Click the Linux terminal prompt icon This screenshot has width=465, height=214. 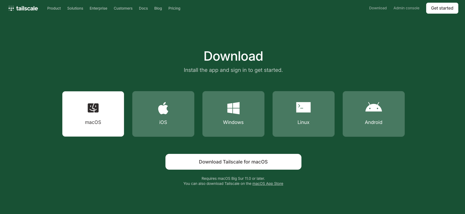point(303,107)
